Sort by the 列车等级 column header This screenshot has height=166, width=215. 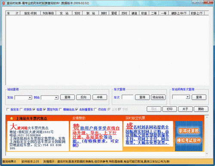(x=48, y=13)
